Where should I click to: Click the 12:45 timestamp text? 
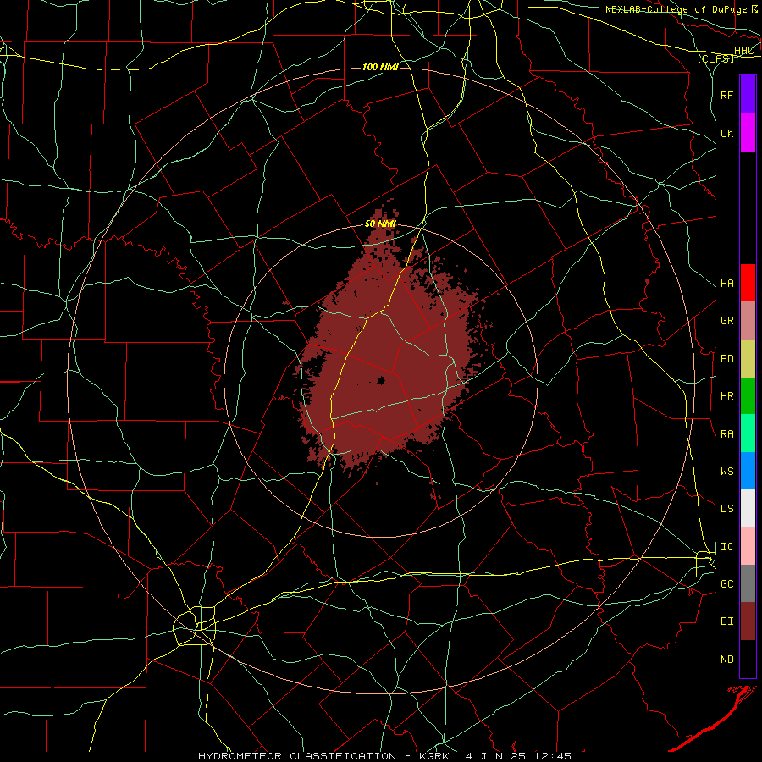pos(555,756)
